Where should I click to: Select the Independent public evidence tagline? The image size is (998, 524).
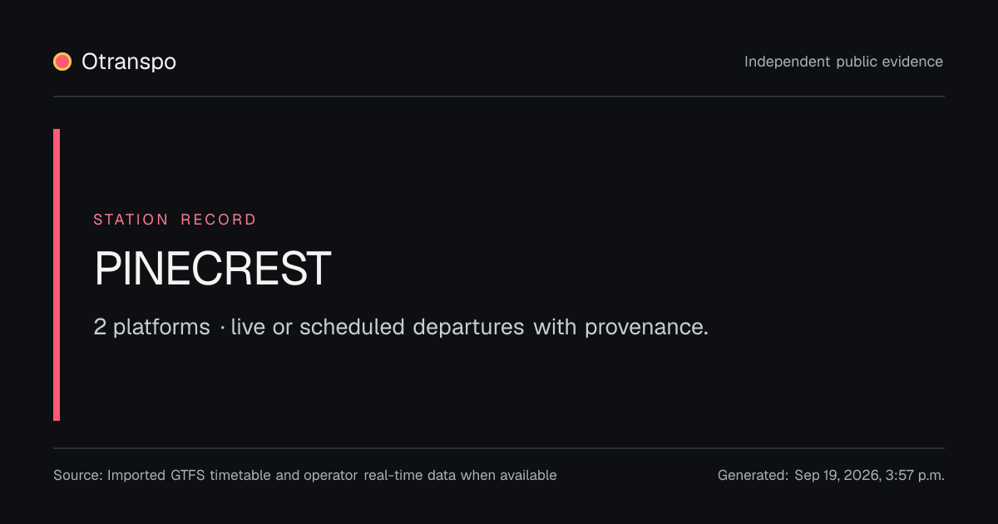843,62
